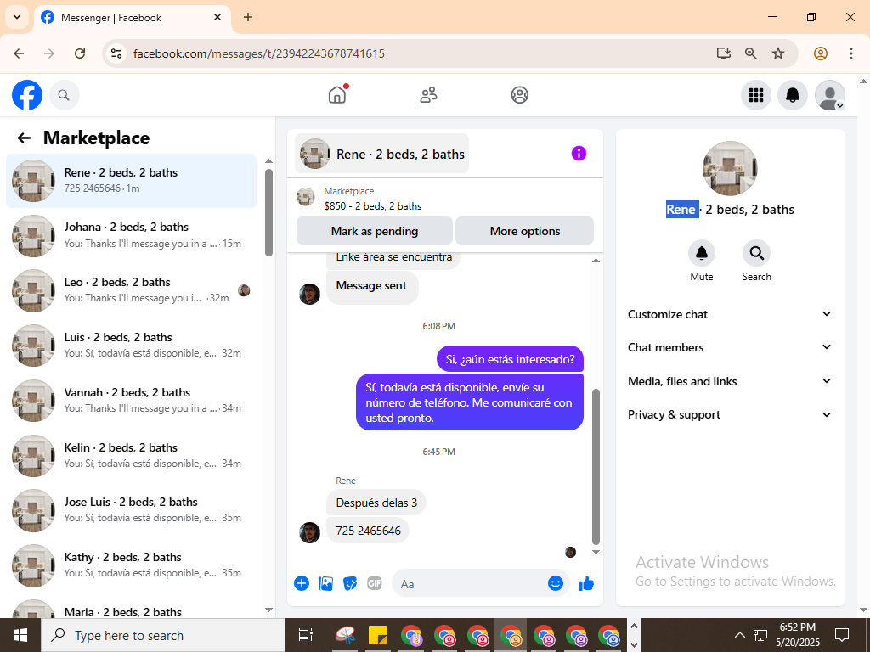870x652 pixels.
Task: Open the Facebook menu grid icon
Action: (755, 95)
